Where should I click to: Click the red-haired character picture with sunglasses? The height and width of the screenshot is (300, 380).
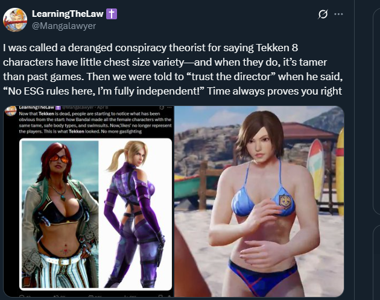click(60, 214)
